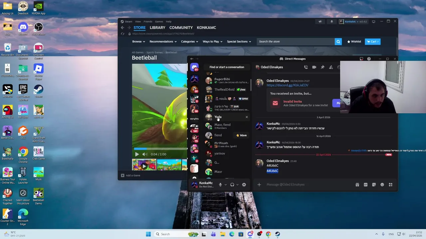The image size is (426, 239).
Task: Open Beetleball Demo desktop shortcut
Action: point(39,197)
